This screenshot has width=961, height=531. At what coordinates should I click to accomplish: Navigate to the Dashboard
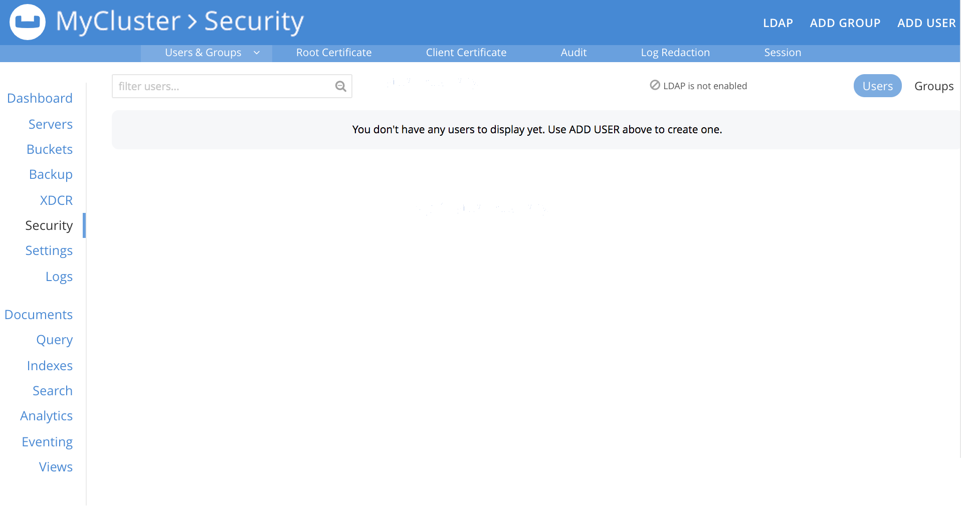(x=40, y=98)
